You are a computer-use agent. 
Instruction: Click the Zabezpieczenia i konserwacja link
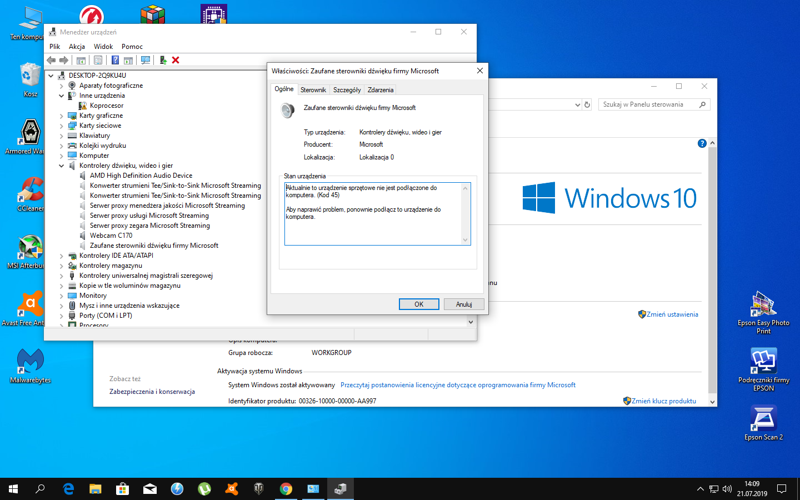152,392
